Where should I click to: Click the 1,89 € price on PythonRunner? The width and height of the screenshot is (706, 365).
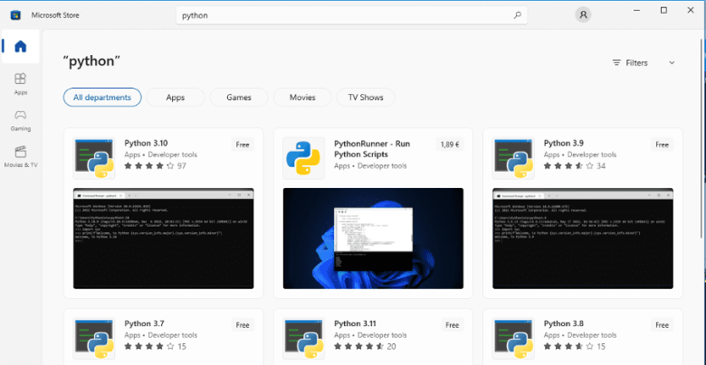tap(450, 145)
